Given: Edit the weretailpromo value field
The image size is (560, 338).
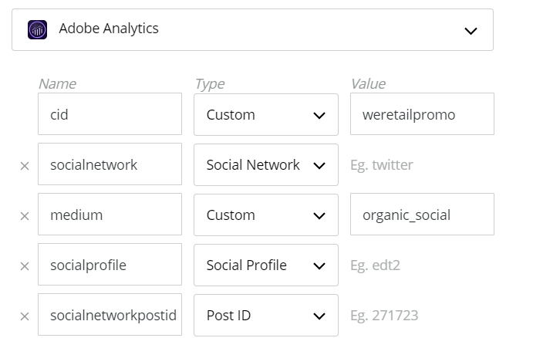Looking at the screenshot, I should click(x=421, y=115).
